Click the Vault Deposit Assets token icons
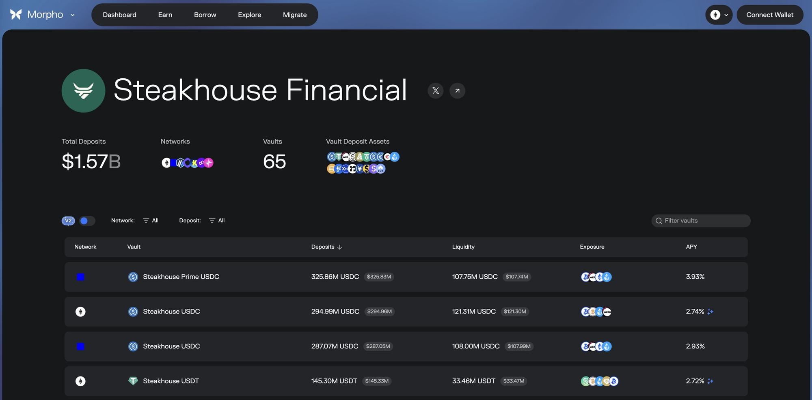Viewport: 812px width, 400px height. [363, 163]
